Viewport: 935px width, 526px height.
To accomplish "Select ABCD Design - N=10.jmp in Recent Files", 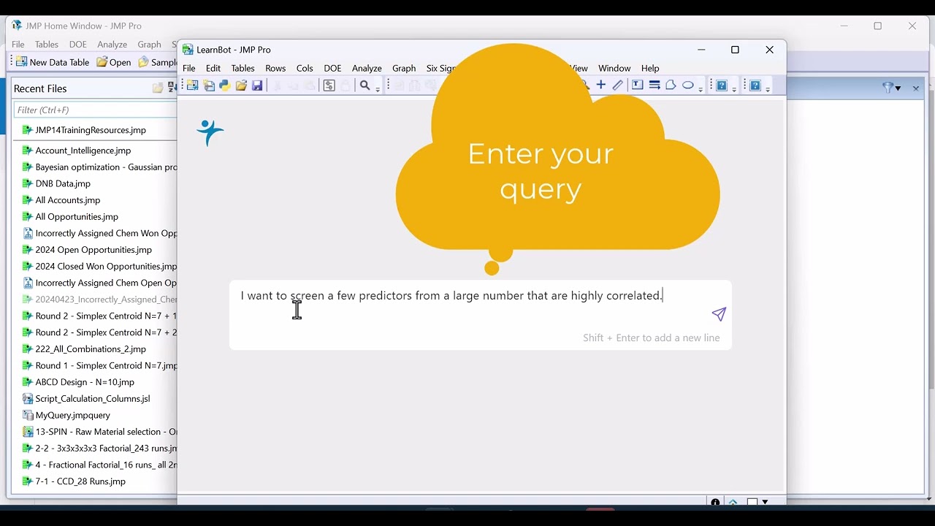I will point(85,382).
